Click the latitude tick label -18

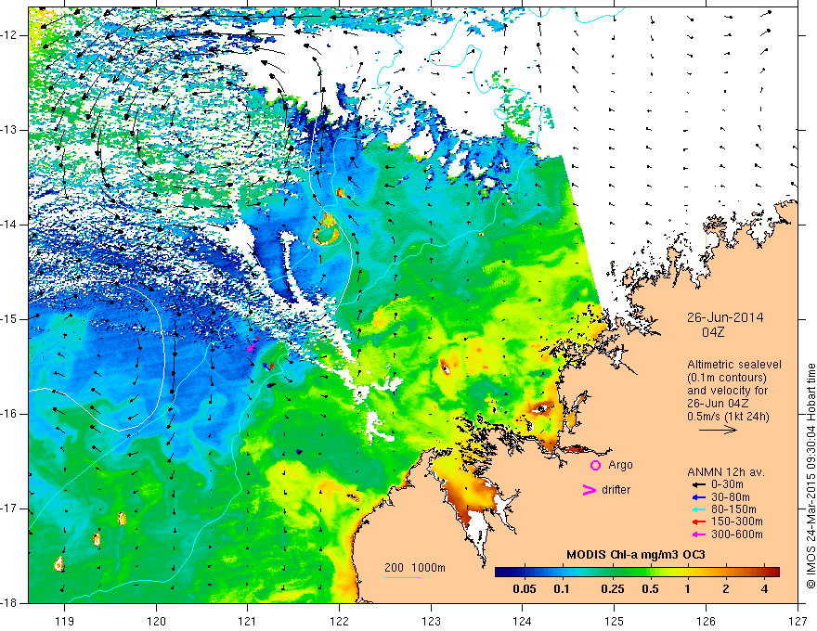[10, 603]
